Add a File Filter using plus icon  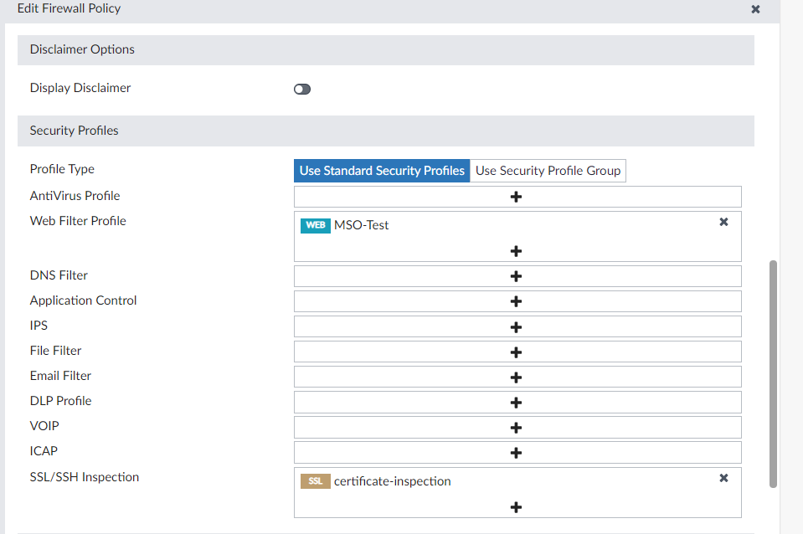click(x=517, y=352)
